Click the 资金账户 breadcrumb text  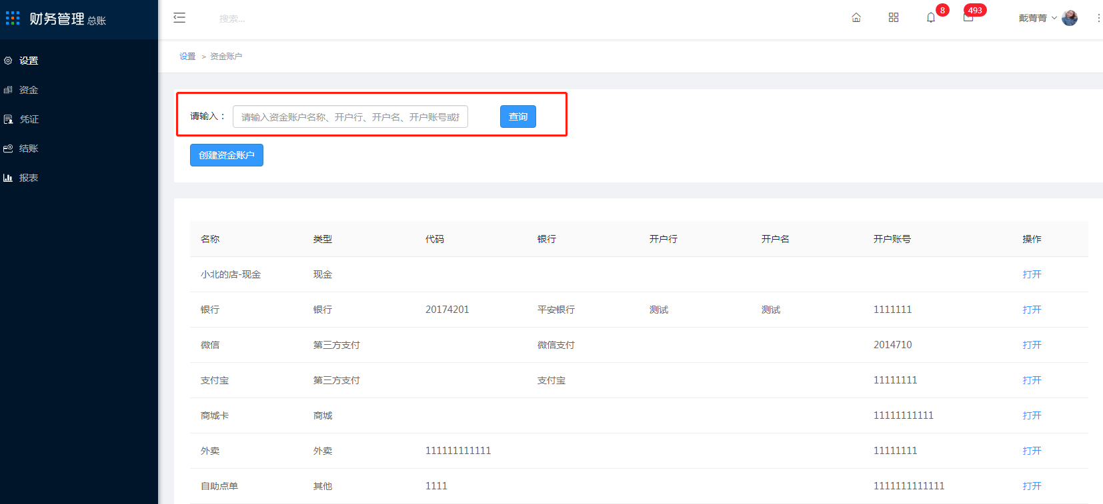pyautogui.click(x=226, y=57)
